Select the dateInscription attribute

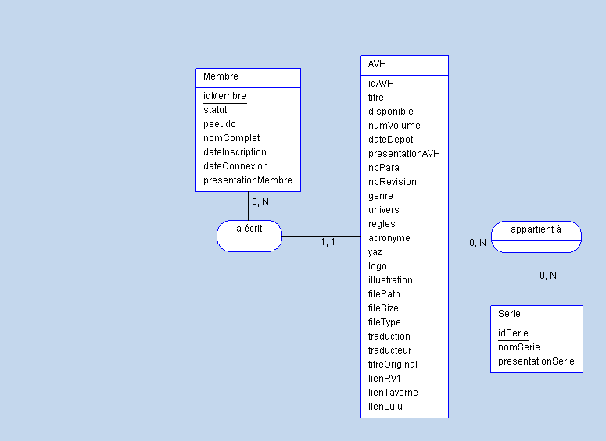tap(235, 152)
